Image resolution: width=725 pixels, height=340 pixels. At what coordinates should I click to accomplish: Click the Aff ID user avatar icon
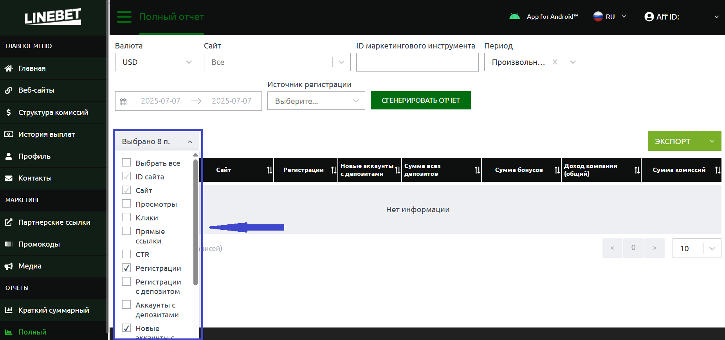(649, 16)
